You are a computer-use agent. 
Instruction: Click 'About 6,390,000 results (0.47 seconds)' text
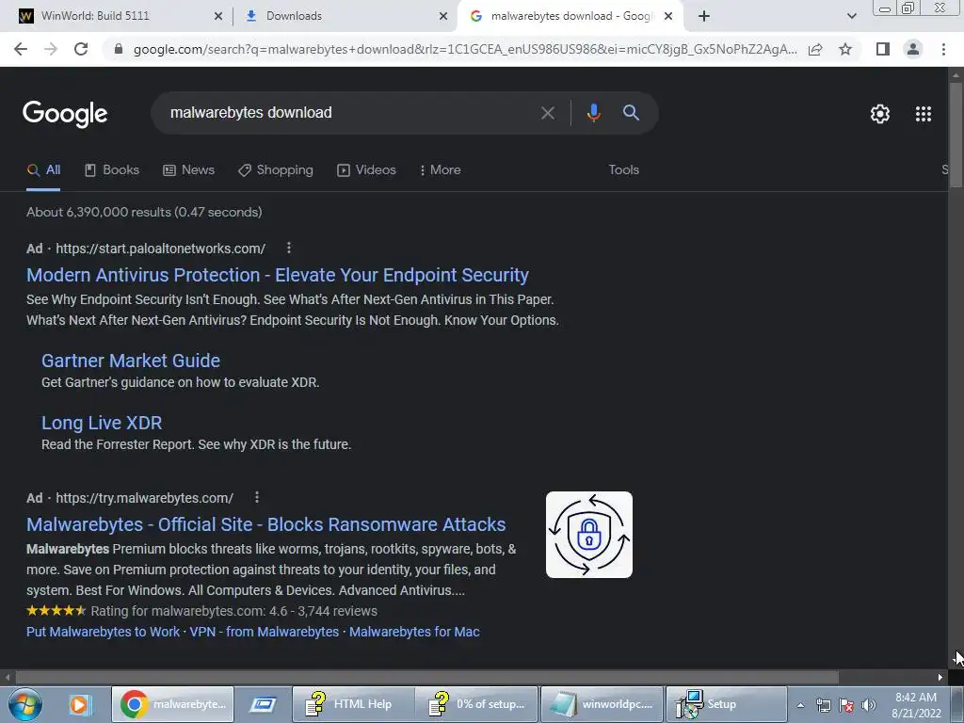[x=144, y=212]
